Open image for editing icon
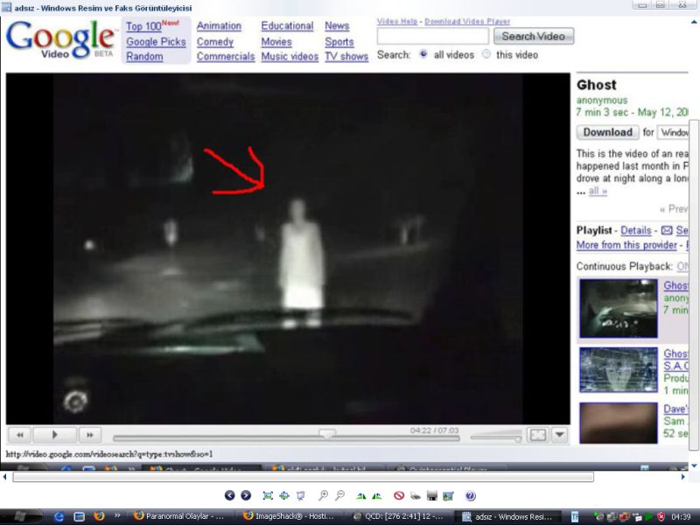The height and width of the screenshot is (525, 700). (448, 495)
